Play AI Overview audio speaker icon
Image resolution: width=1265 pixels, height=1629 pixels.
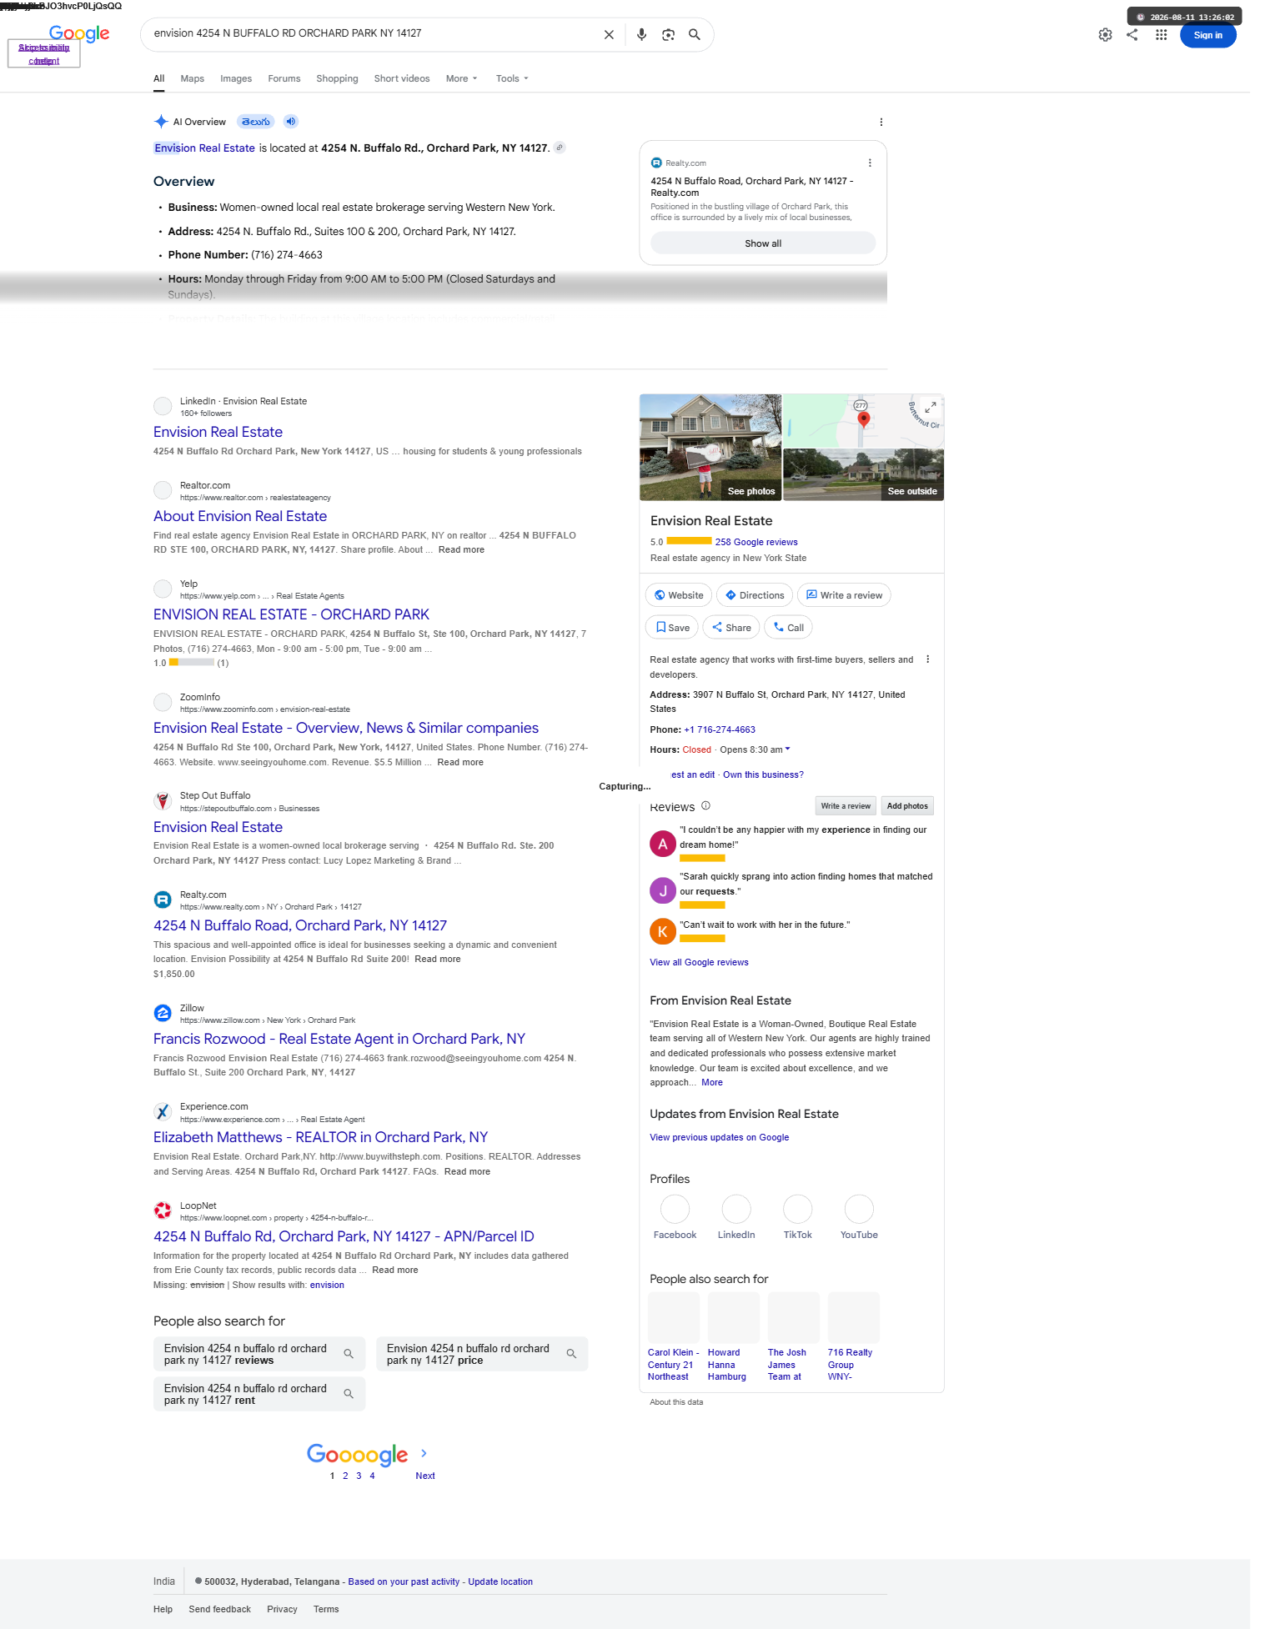coord(291,122)
